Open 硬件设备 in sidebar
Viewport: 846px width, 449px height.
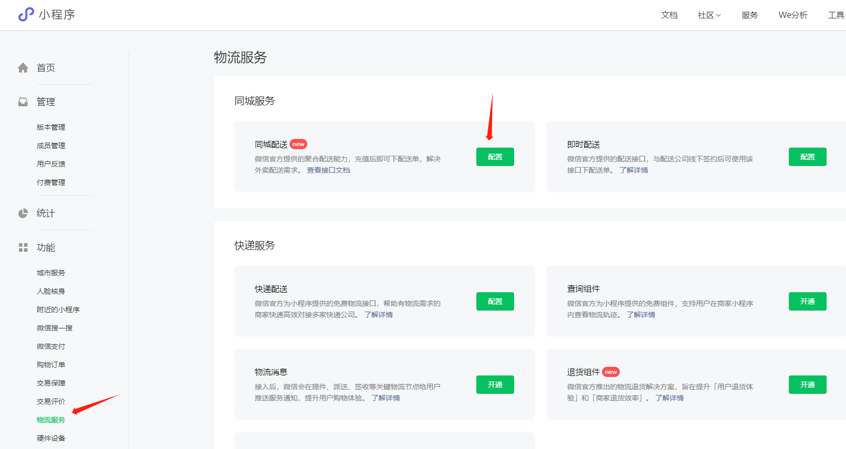coord(51,438)
